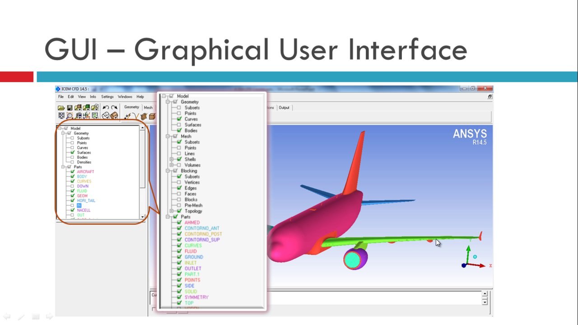Switch to the Geometry tab

pyautogui.click(x=132, y=107)
